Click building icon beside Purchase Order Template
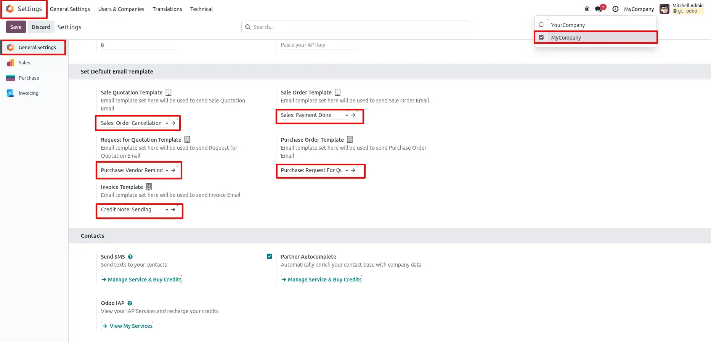This screenshot has height=342, width=711. (x=350, y=139)
